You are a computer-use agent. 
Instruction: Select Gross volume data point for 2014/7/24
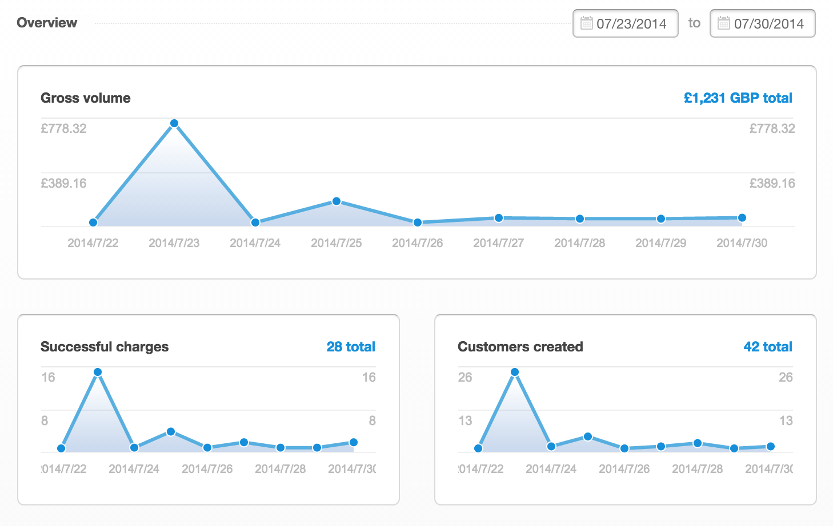tap(255, 222)
